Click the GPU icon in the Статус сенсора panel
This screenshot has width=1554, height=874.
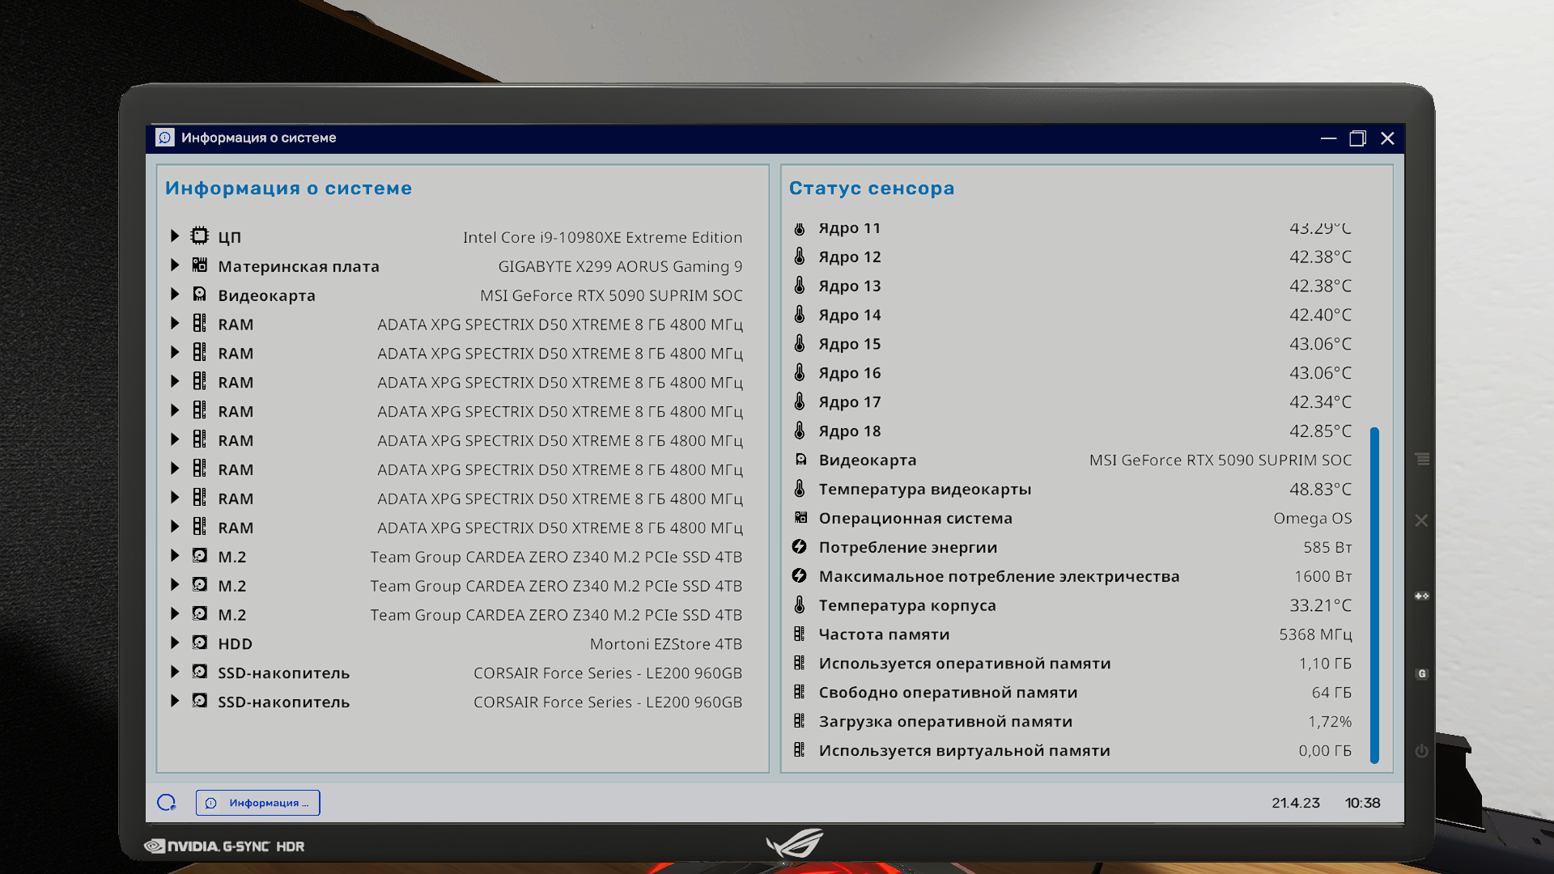tap(800, 460)
